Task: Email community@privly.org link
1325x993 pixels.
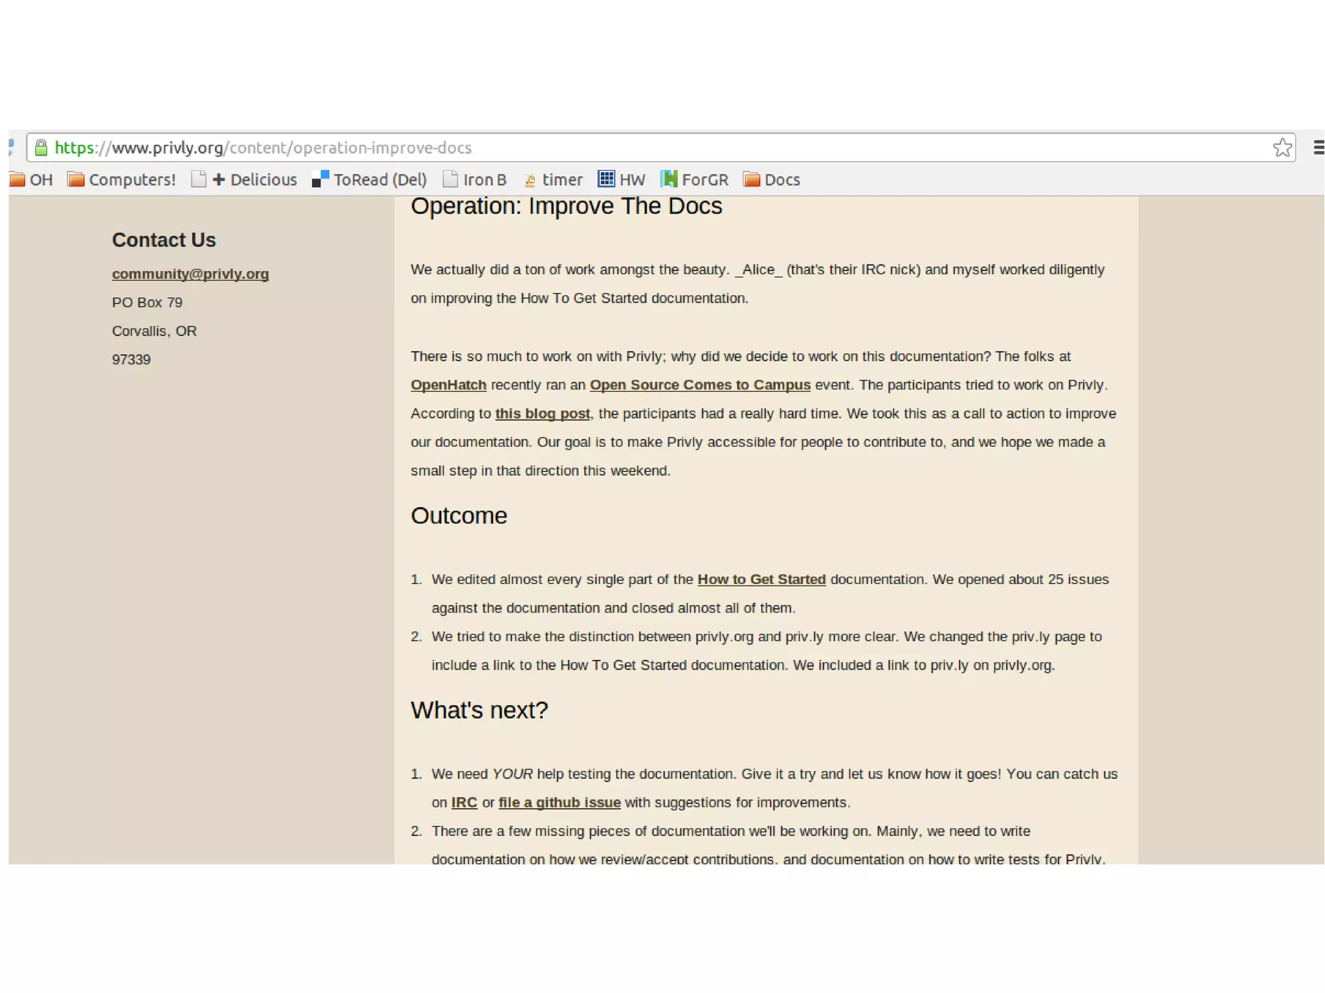Action: (190, 274)
